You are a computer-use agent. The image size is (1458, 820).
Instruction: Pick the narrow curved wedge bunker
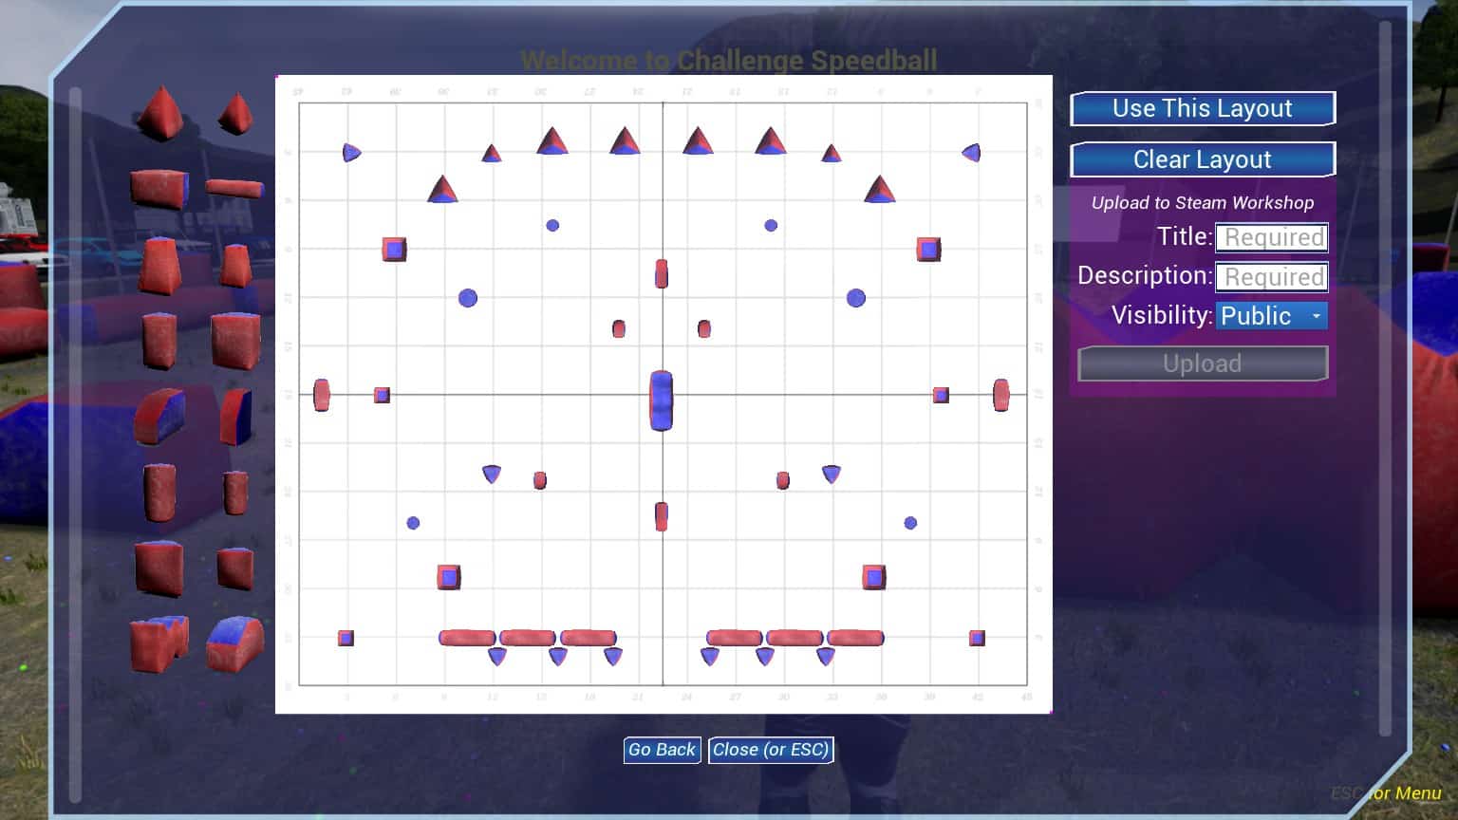pos(235,417)
